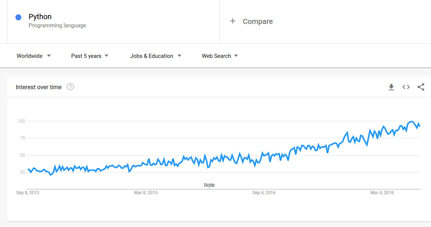The height and width of the screenshot is (227, 431).
Task: Change the Jobs & Education category filter
Action: [x=156, y=56]
